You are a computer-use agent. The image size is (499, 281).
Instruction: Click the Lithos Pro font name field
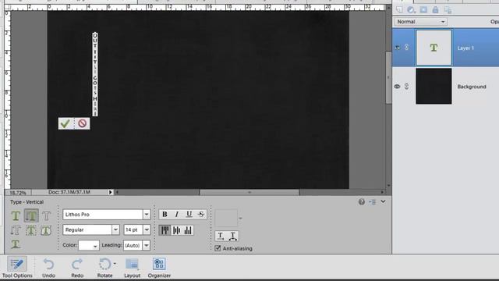pyautogui.click(x=102, y=215)
